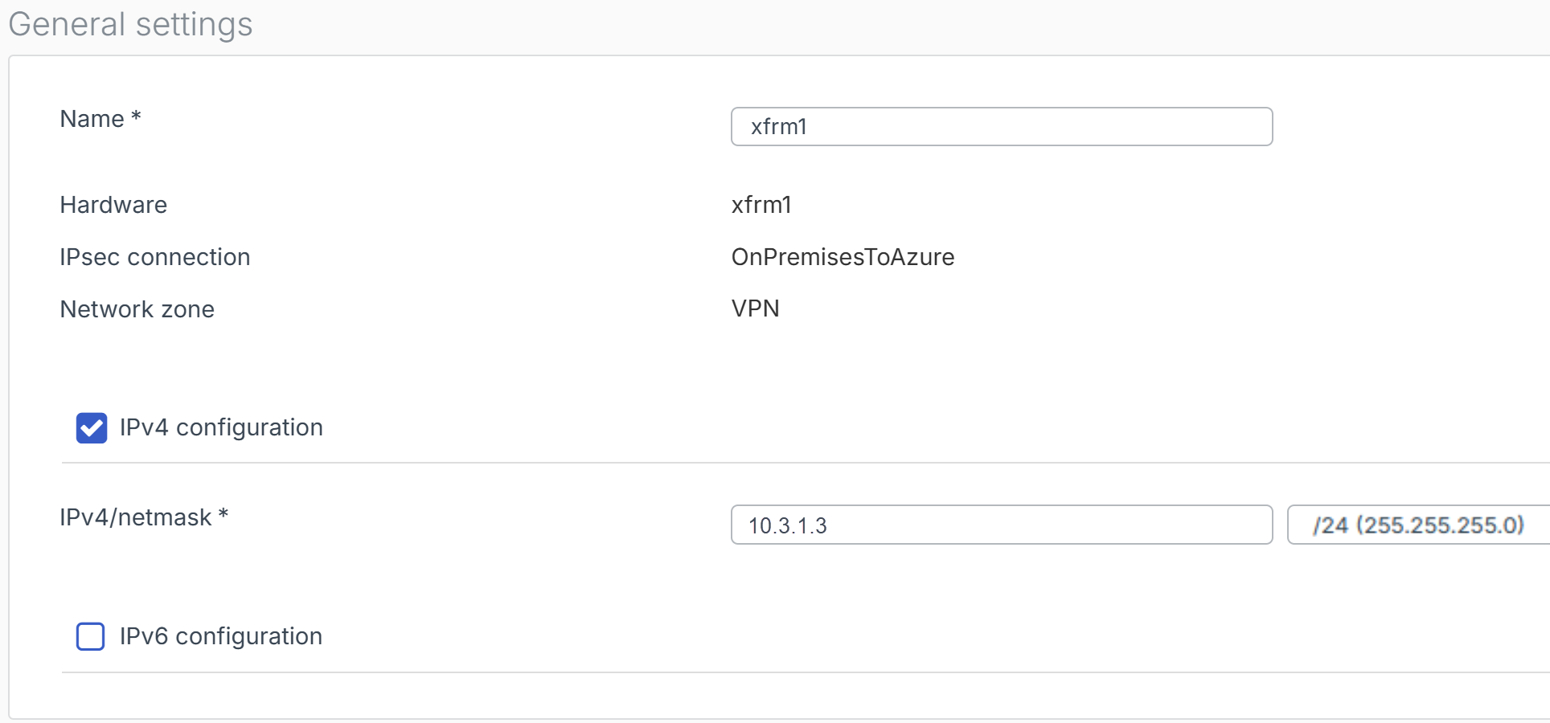
Task: Click the divider line under IPv6 configuration
Action: [x=804, y=672]
